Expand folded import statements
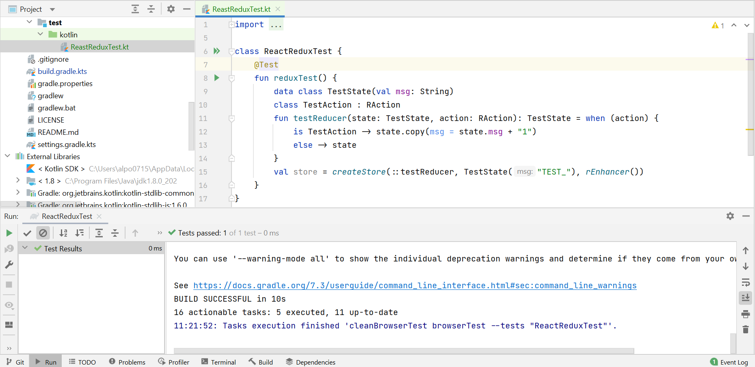The width and height of the screenshot is (755, 367). coord(231,25)
